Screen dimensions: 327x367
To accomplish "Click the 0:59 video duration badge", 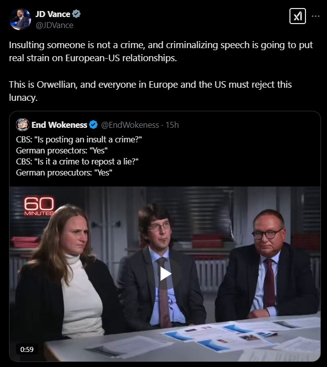I will coord(27,349).
